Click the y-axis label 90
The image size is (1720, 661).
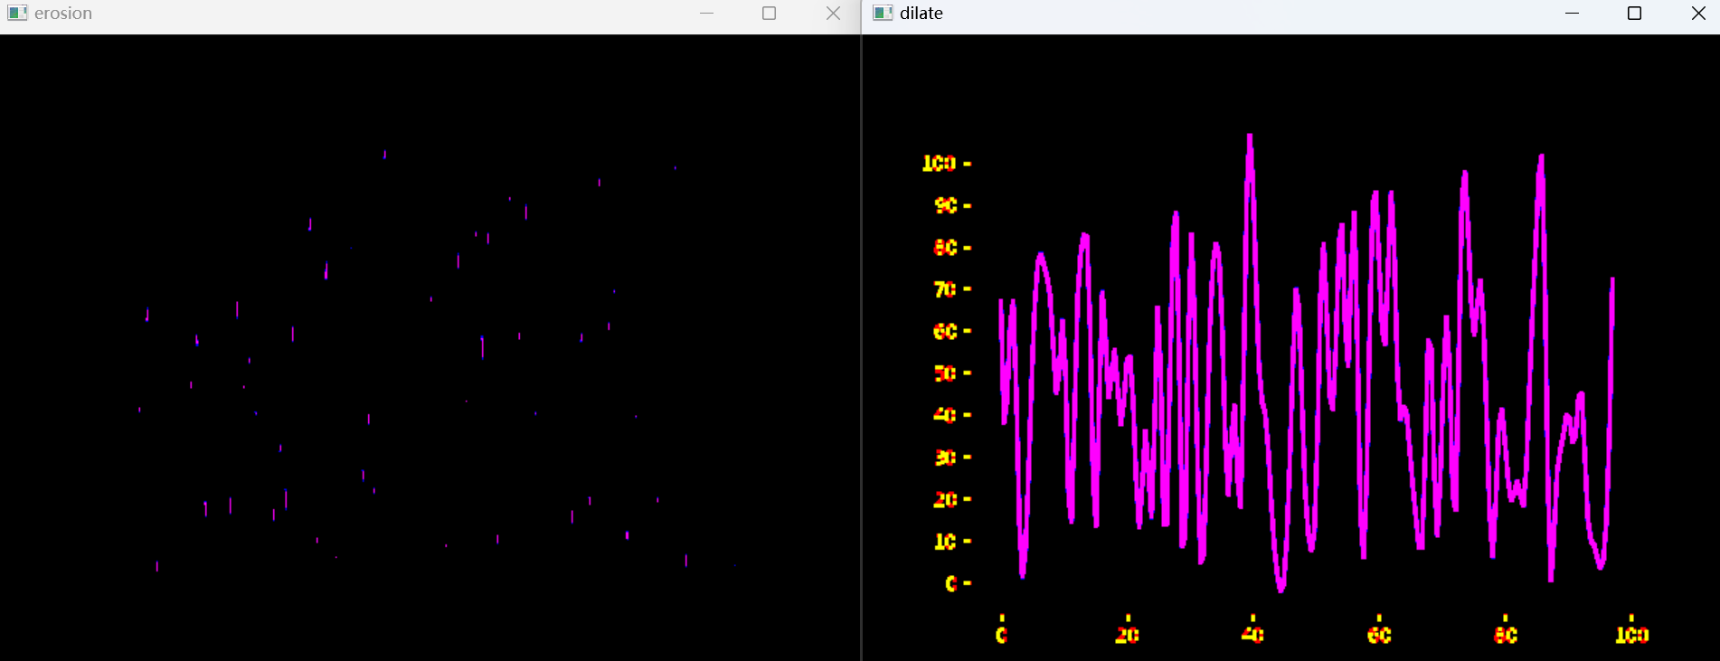(x=945, y=205)
